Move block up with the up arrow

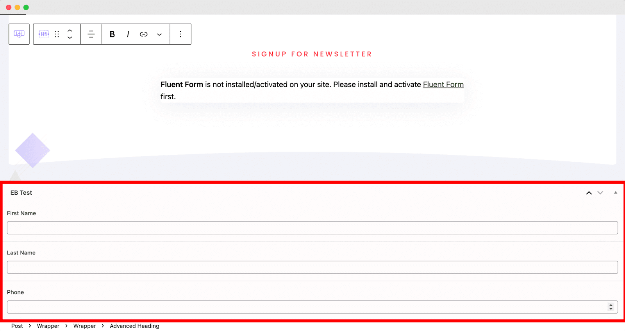[x=70, y=30]
